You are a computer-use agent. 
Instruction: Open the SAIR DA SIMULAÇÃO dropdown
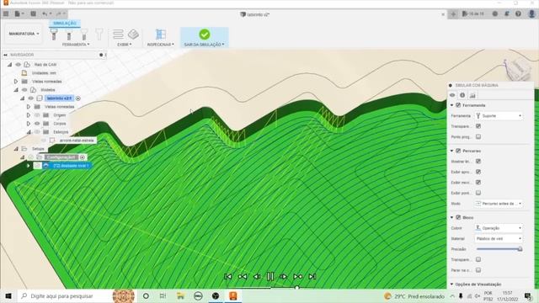point(204,45)
